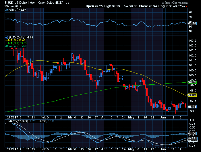Click the 2017 label under the price chart
The image size is (201, 152).
point(14,117)
